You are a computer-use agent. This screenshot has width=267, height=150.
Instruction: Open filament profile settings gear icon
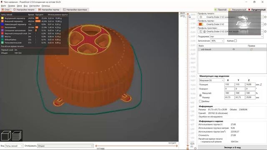pyautogui.click(x=265, y=24)
